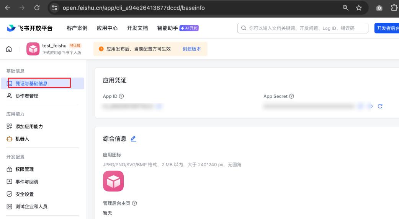Viewport: 399px width, 219px height.
Task: Focus the documentation search field
Action: [303, 28]
